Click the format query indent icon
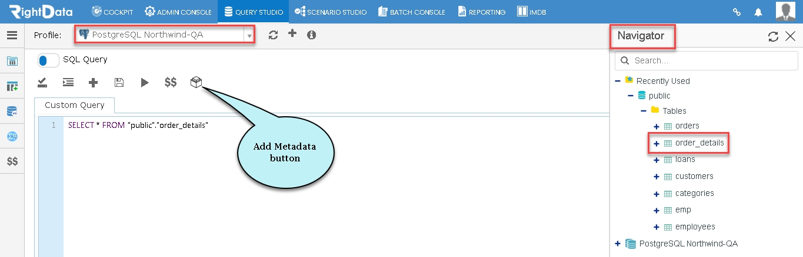The width and height of the screenshot is (803, 257). [x=68, y=83]
